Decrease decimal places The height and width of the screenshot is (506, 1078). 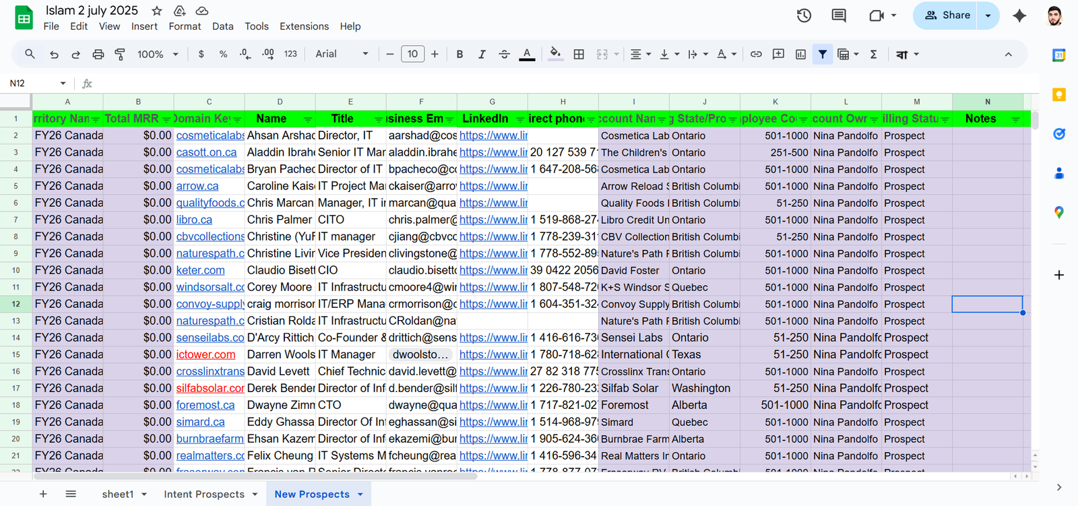click(x=245, y=55)
